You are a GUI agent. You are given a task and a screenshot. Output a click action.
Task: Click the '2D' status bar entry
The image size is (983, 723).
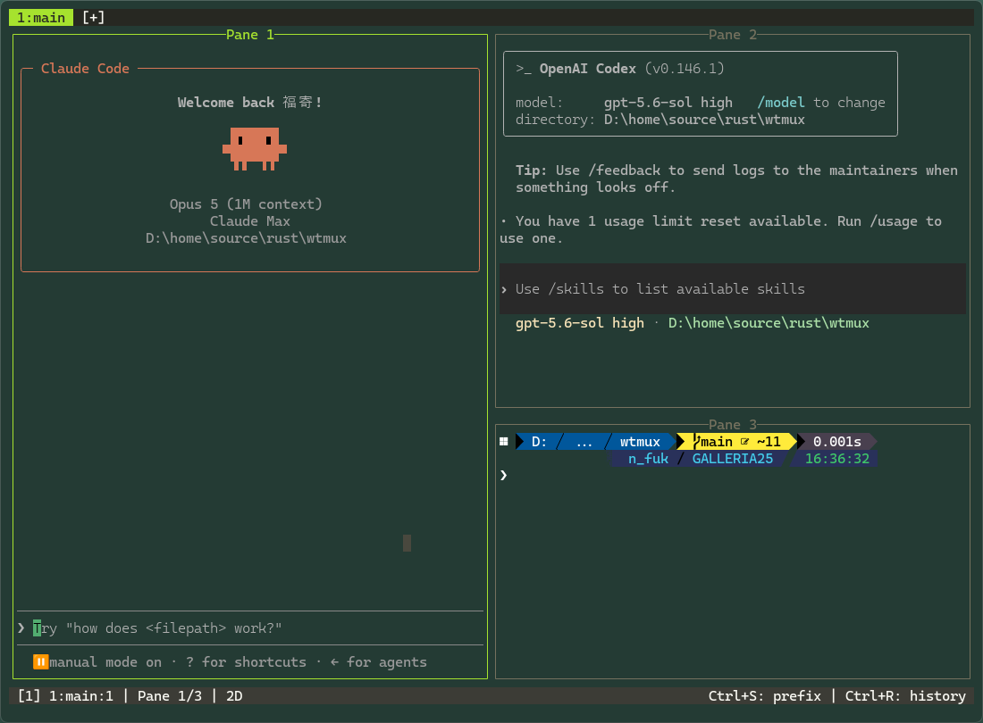(234, 695)
